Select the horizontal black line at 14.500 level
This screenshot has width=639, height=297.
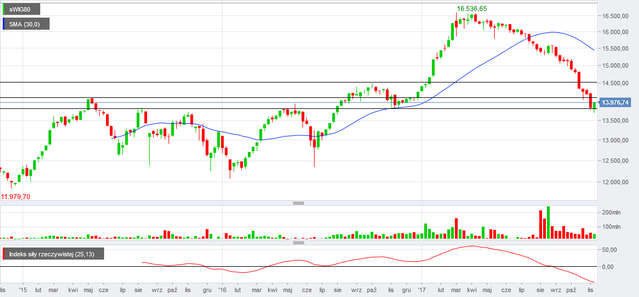pyautogui.click(x=299, y=82)
